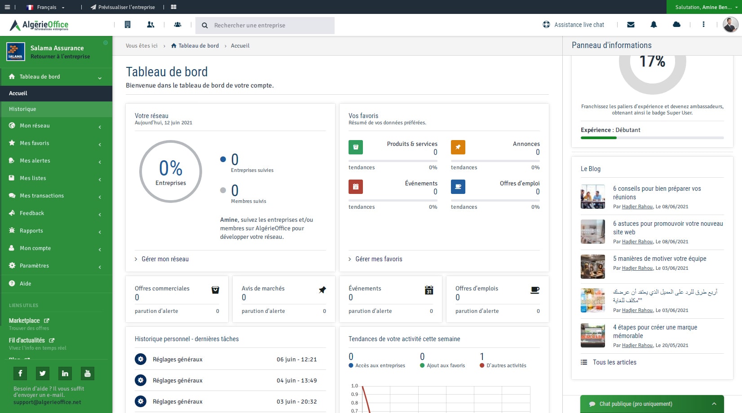The height and width of the screenshot is (413, 742).
Task: Toggle the hamburger sidebar menu
Action: [x=7, y=7]
